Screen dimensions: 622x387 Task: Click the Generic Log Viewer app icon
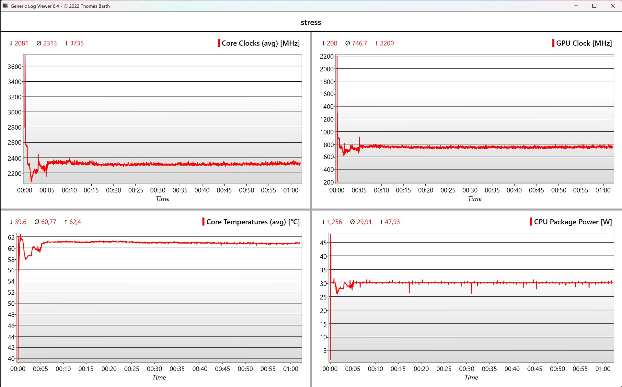click(5, 6)
